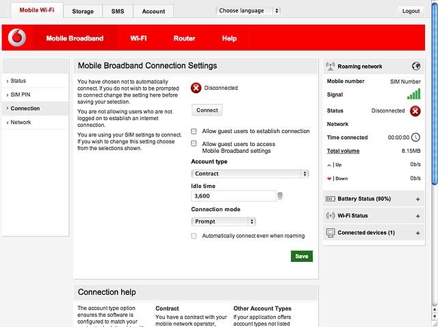The height and width of the screenshot is (327, 438).
Task: Click the Idle time stepper arrows
Action: [x=280, y=196]
